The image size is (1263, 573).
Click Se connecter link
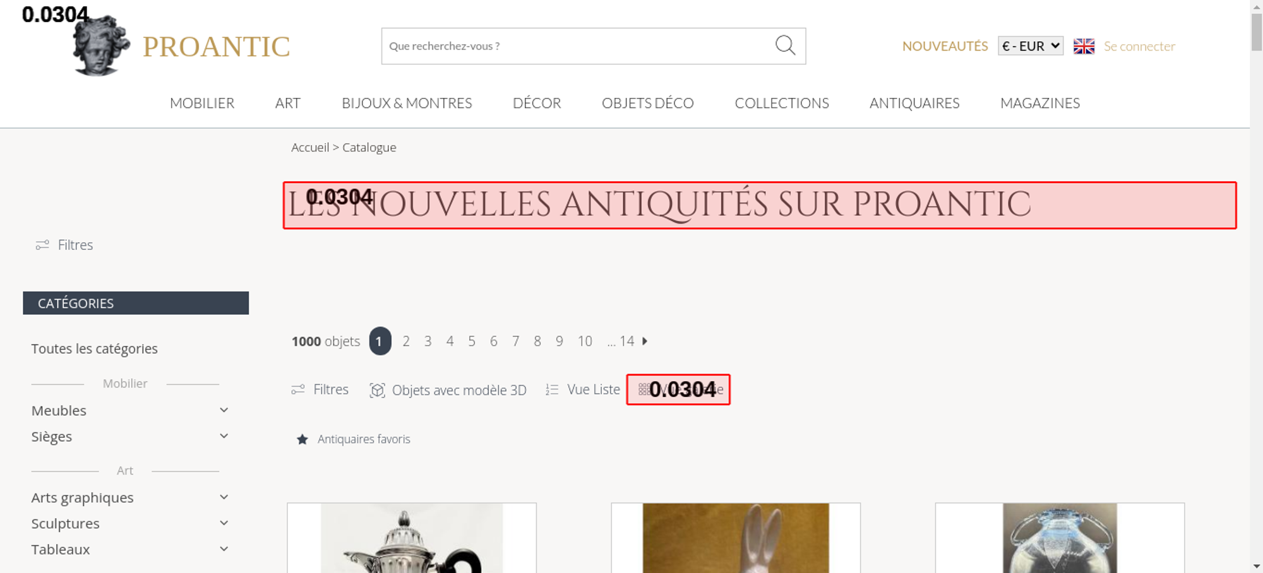pyautogui.click(x=1139, y=46)
